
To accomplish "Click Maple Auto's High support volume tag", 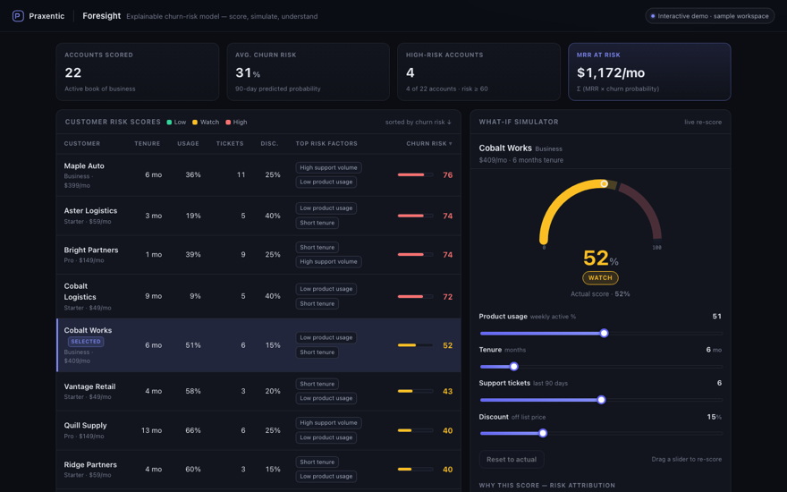I will click(328, 167).
